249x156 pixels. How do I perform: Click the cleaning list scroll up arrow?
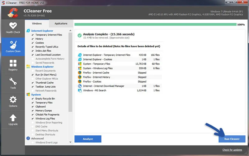[70, 30]
